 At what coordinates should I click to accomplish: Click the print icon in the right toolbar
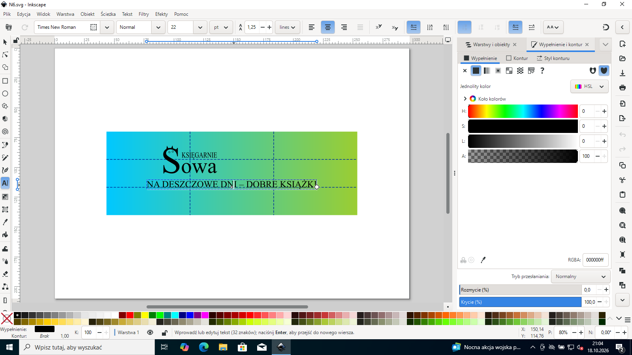click(x=623, y=88)
